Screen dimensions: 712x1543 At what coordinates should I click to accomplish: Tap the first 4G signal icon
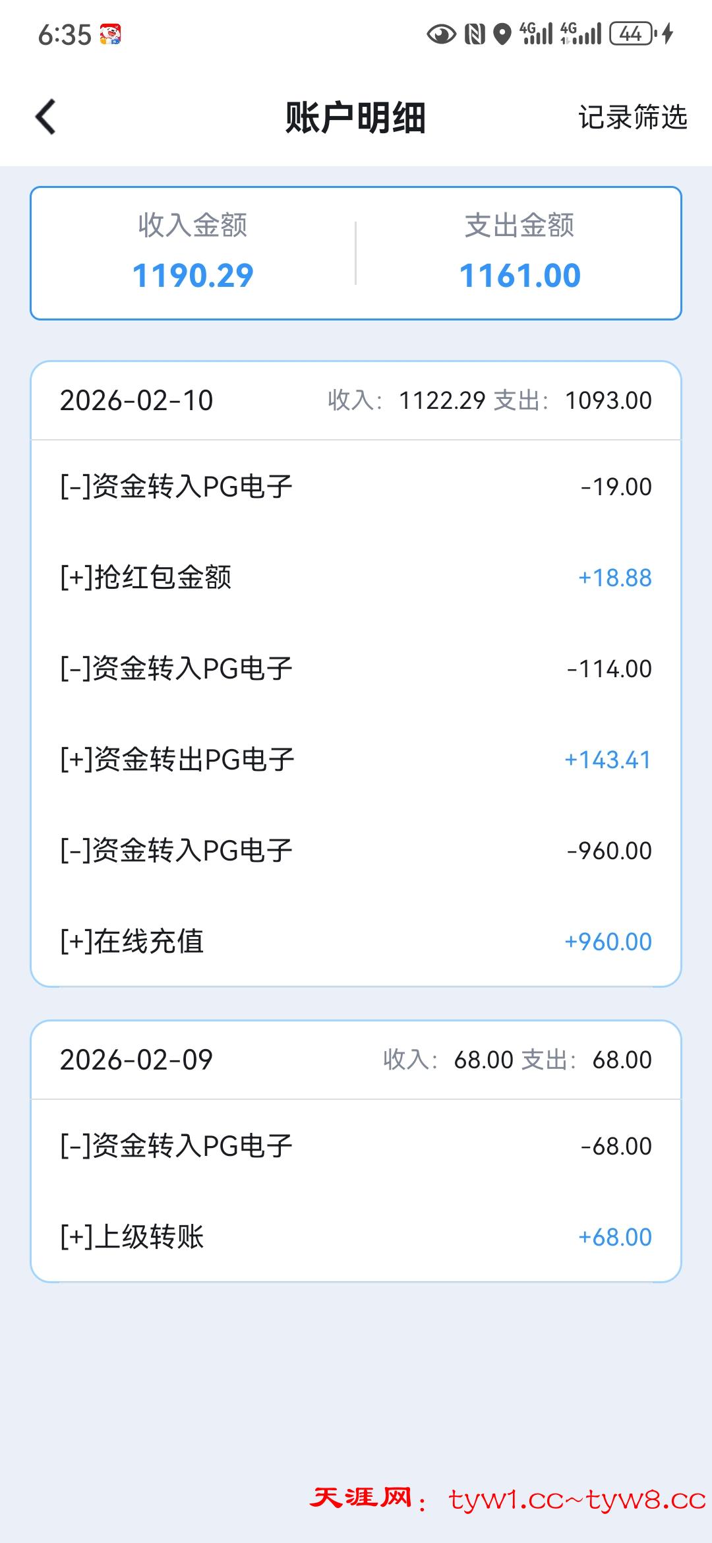point(535,34)
